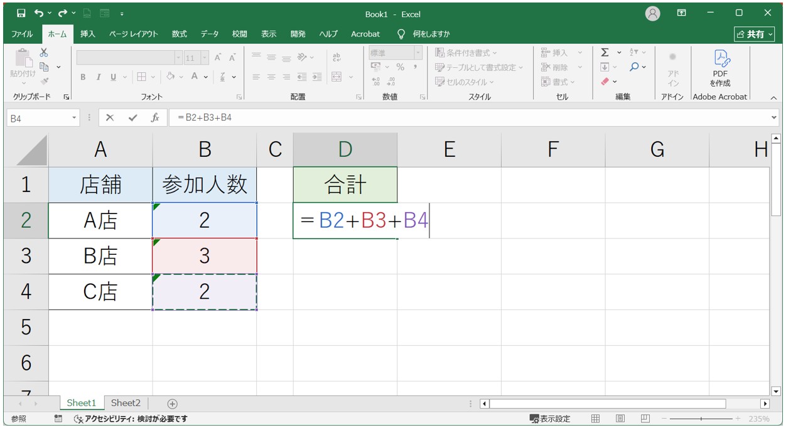This screenshot has height=430, width=786.
Task: Click the borders icon
Action: [141, 77]
